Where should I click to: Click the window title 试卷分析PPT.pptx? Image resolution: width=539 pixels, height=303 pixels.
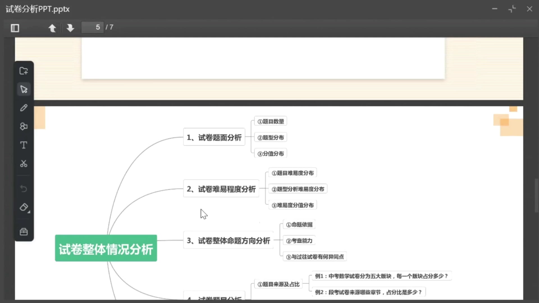(x=38, y=9)
